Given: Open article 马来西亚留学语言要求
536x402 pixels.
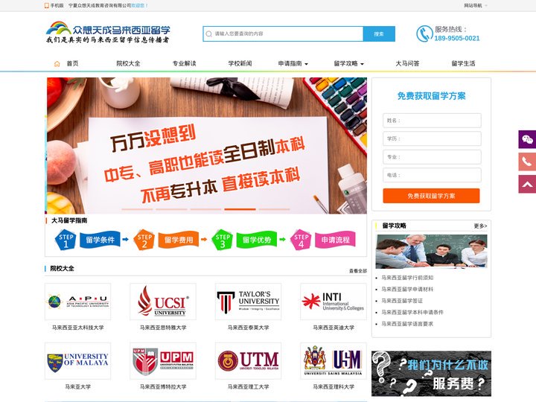Looking at the screenshot, I should (x=407, y=324).
